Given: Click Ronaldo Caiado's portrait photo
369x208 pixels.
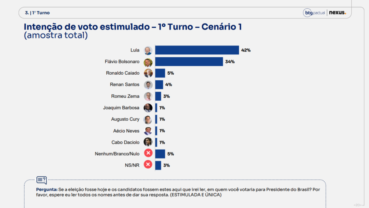Looking at the screenshot, I should [148, 74].
